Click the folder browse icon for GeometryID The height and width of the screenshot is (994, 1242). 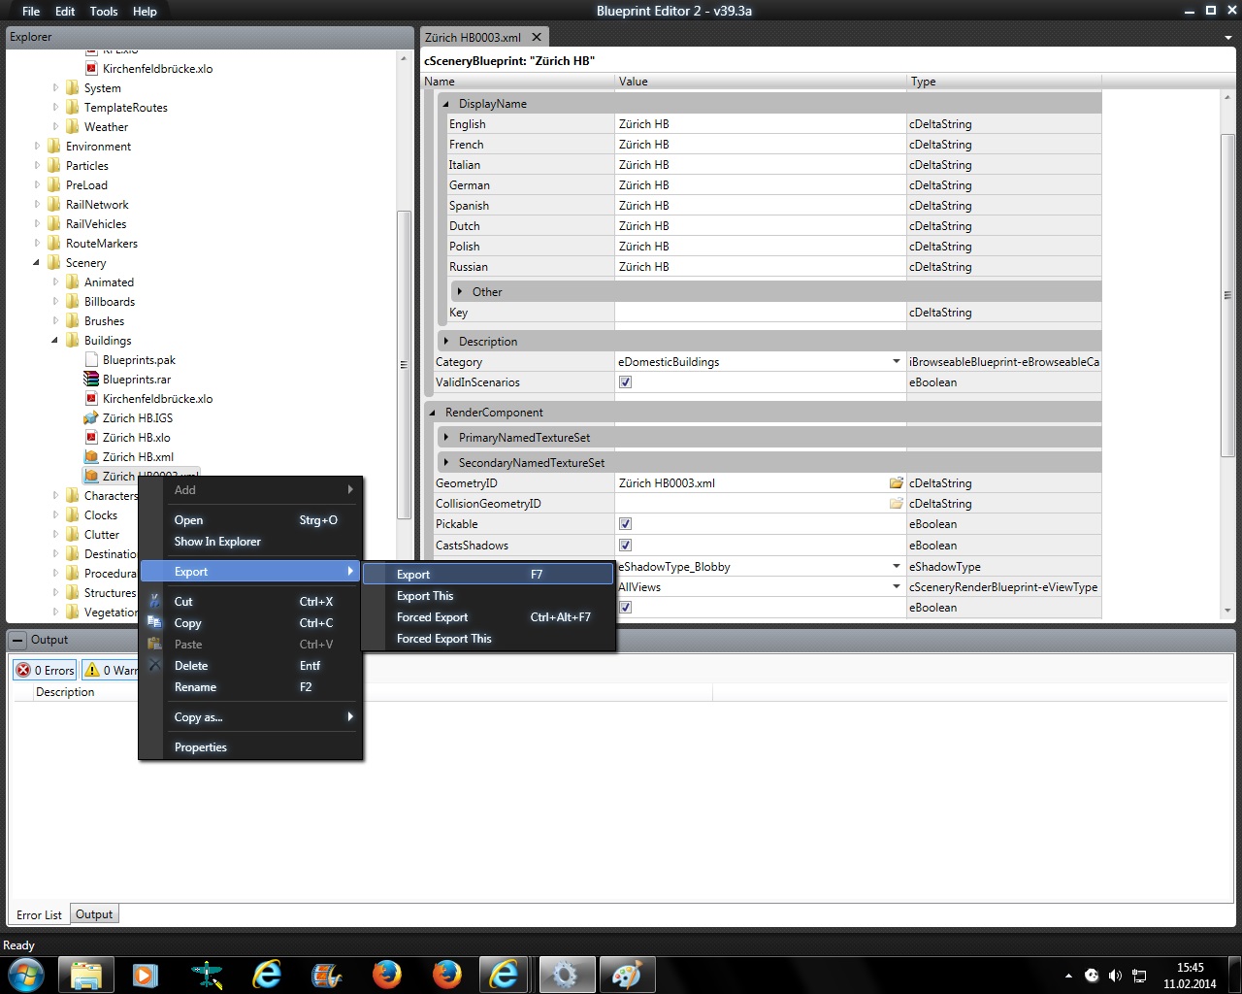(x=896, y=483)
